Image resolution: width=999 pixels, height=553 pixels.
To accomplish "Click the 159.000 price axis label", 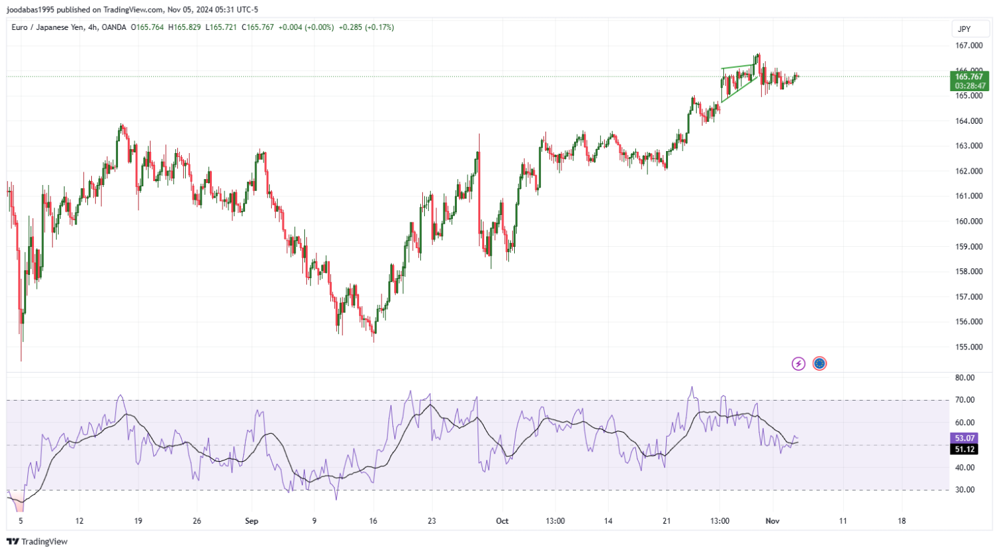I will click(969, 247).
